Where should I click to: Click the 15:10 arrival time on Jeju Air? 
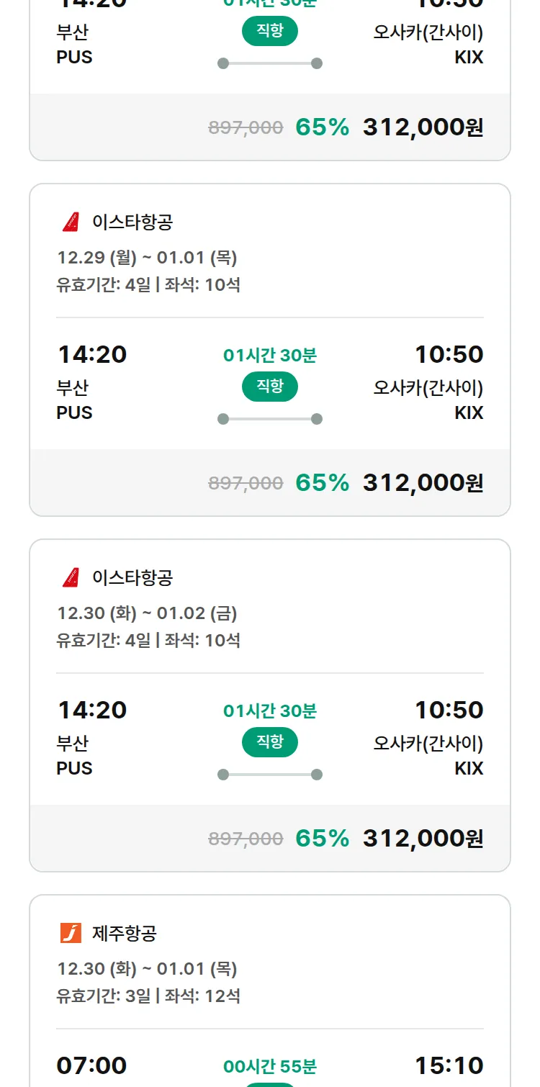click(449, 1065)
